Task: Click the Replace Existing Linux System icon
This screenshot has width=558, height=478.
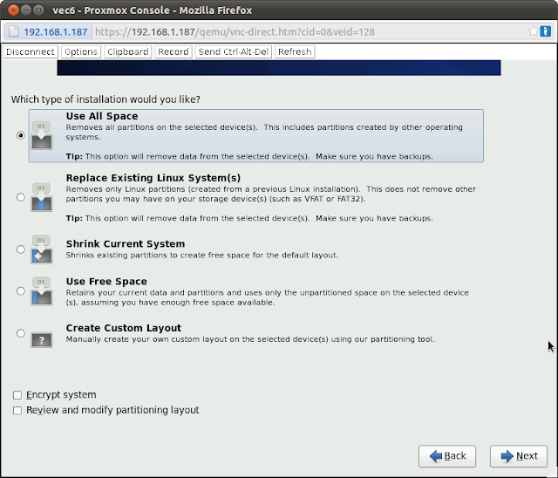Action: coord(42,197)
